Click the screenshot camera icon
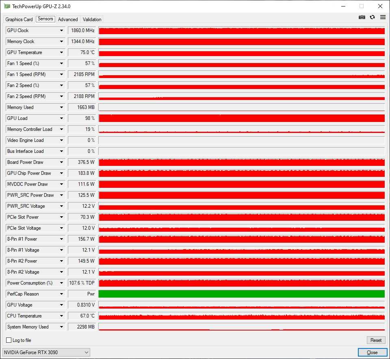Image resolution: width=390 pixels, height=359 pixels. pyautogui.click(x=362, y=17)
